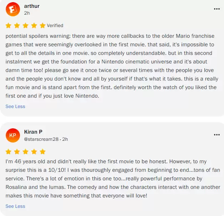The height and width of the screenshot is (216, 224).
Task: Open arthur's profile via username
Action: pos(32,6)
